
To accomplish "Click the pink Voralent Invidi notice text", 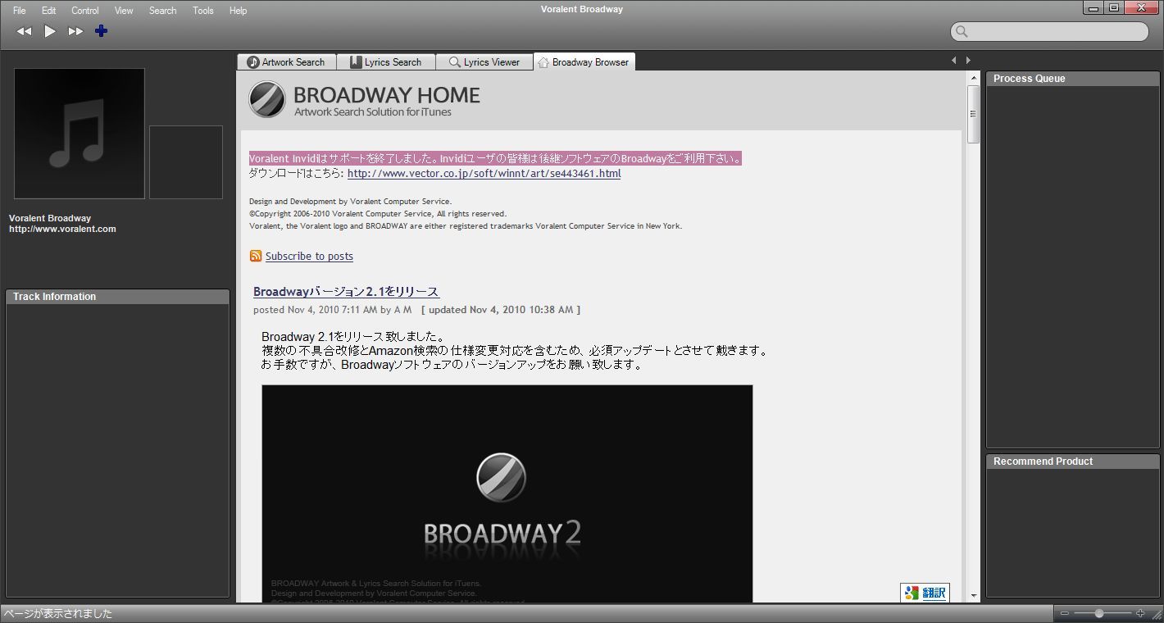I will [495, 159].
